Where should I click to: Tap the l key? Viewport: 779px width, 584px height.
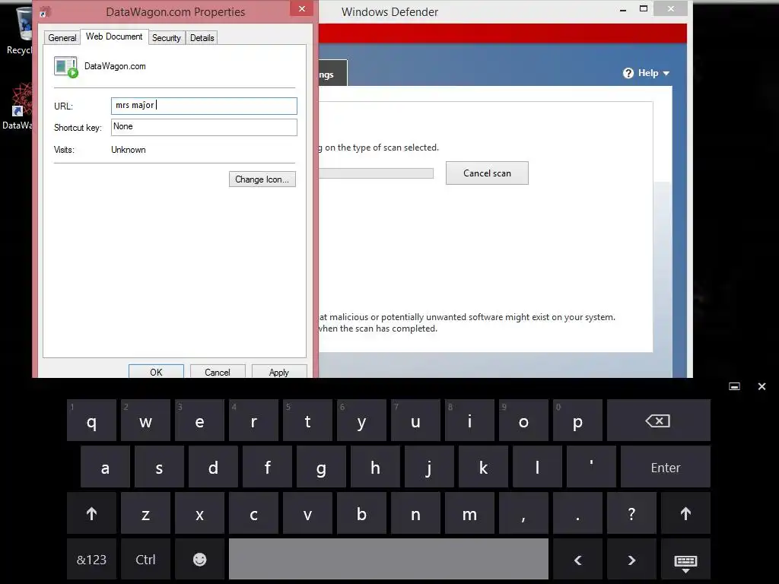pos(537,468)
